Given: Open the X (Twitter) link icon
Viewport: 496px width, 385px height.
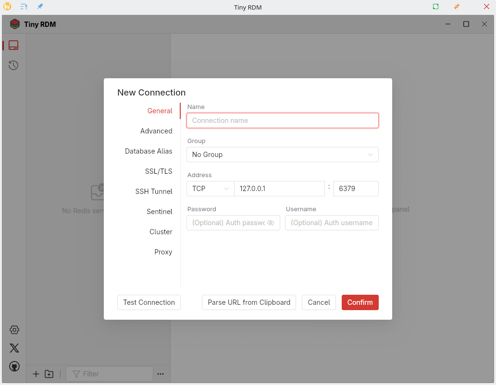Looking at the screenshot, I should pos(14,348).
